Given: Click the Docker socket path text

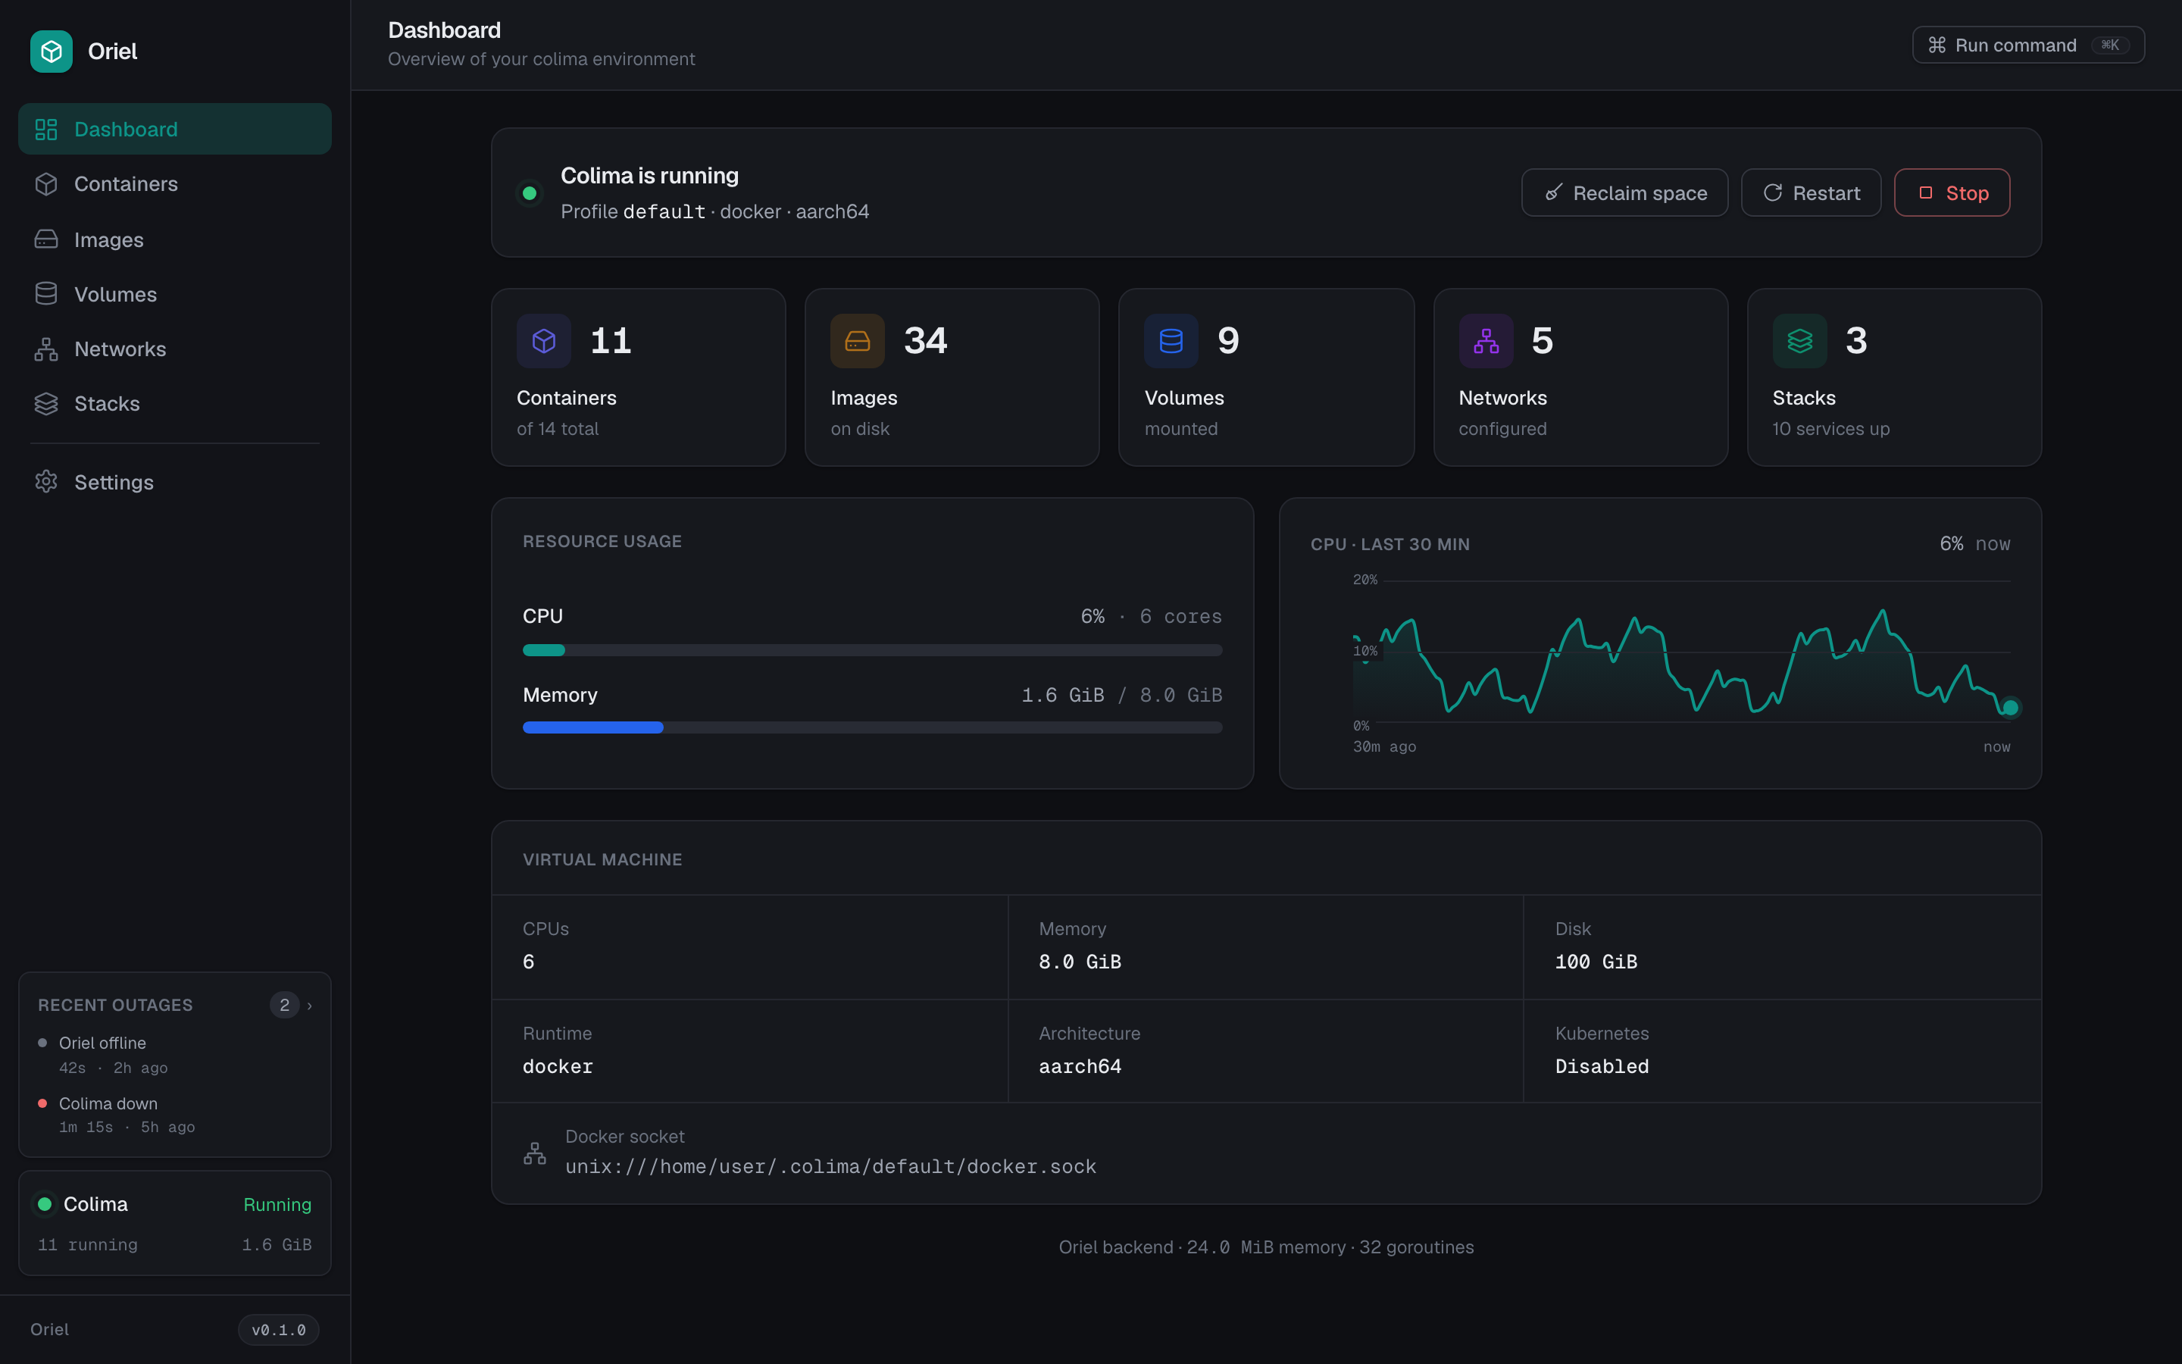Looking at the screenshot, I should 830,1166.
